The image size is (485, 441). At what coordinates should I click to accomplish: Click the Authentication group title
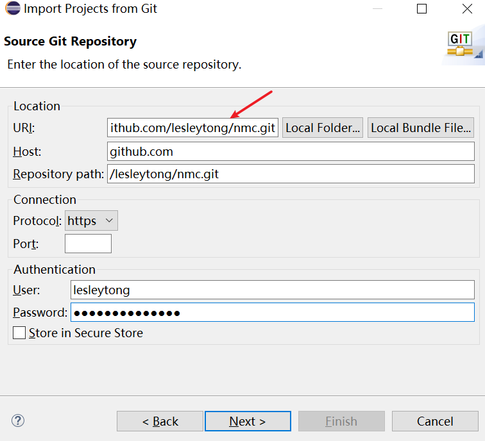pos(55,269)
